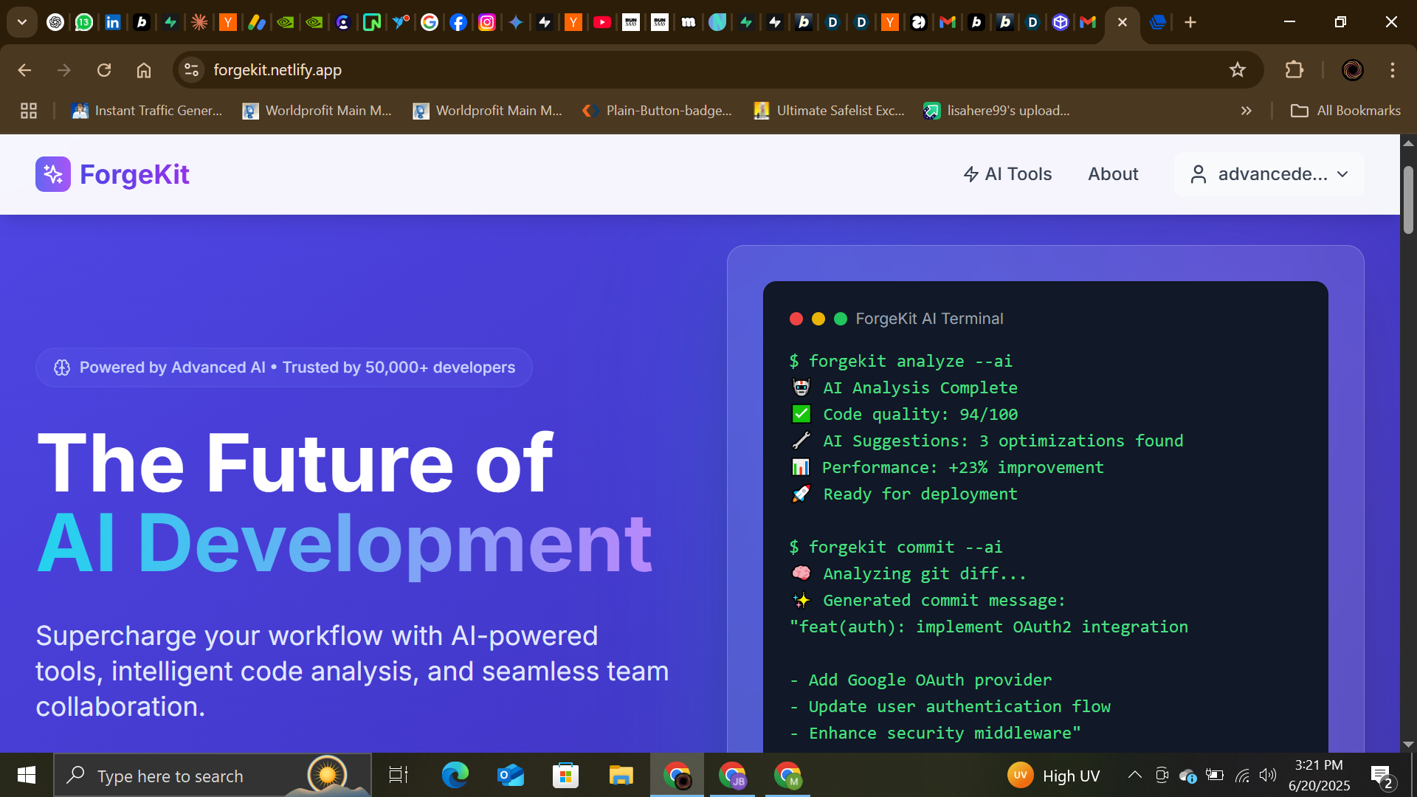Show more bookmarks chevron
Image resolution: width=1417 pixels, height=797 pixels.
[x=1247, y=111]
